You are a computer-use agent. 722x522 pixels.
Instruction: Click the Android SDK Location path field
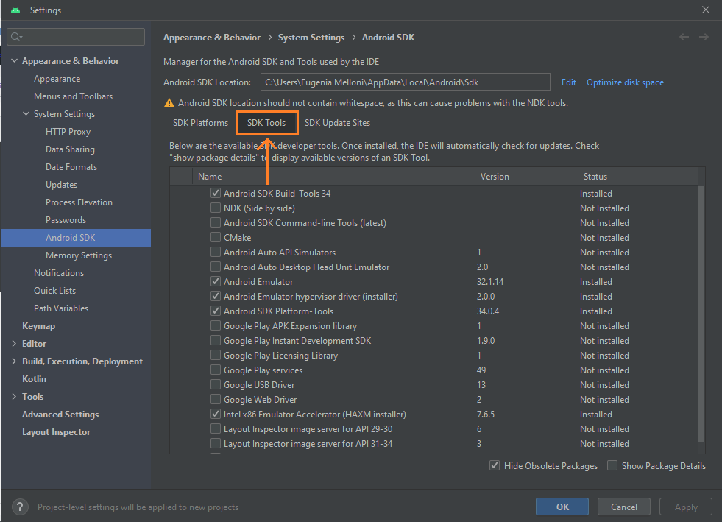[406, 82]
